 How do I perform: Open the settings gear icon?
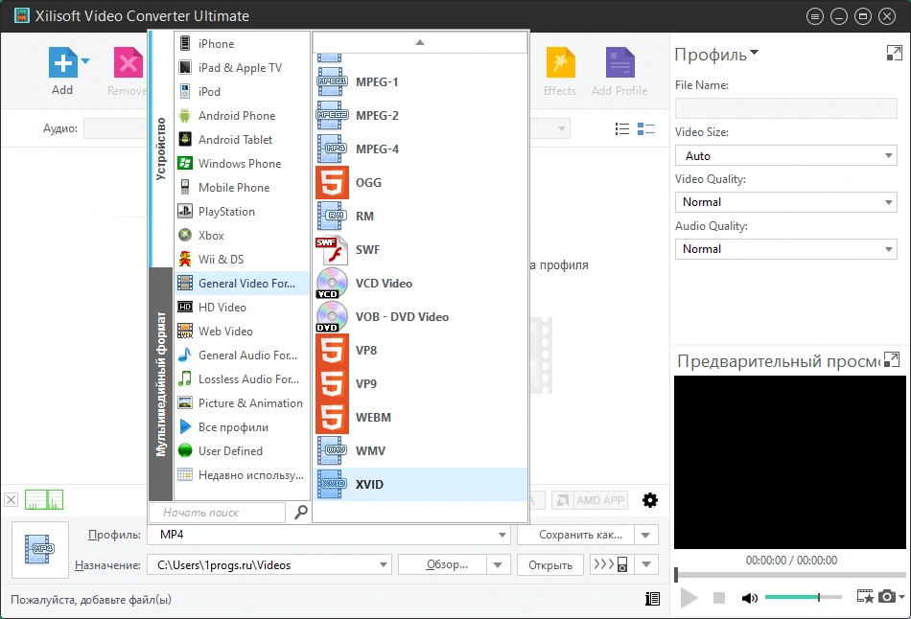point(649,500)
